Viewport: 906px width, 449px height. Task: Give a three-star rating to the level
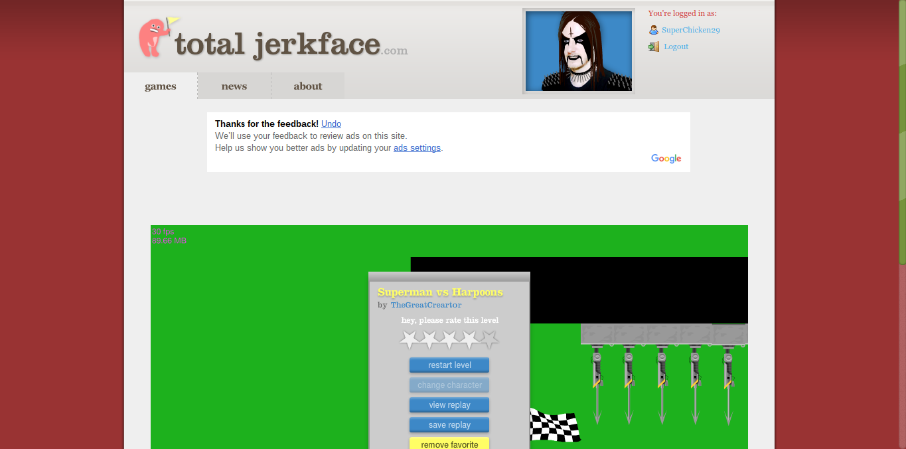click(449, 339)
